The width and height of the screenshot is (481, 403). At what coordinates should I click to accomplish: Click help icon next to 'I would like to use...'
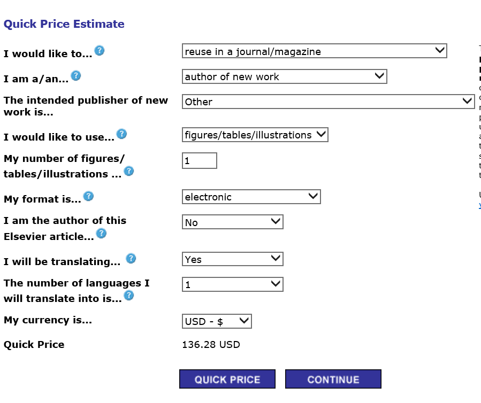tap(121, 134)
